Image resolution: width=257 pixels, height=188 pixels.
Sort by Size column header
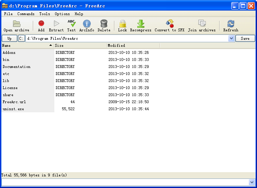click(x=80, y=45)
